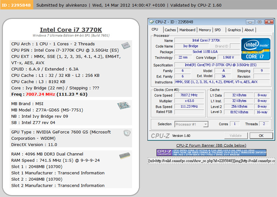Image resolution: width=277 pixels, height=197 pixels.
Task: Open the Intel Core i7 3770K title link
Action: 71,30
